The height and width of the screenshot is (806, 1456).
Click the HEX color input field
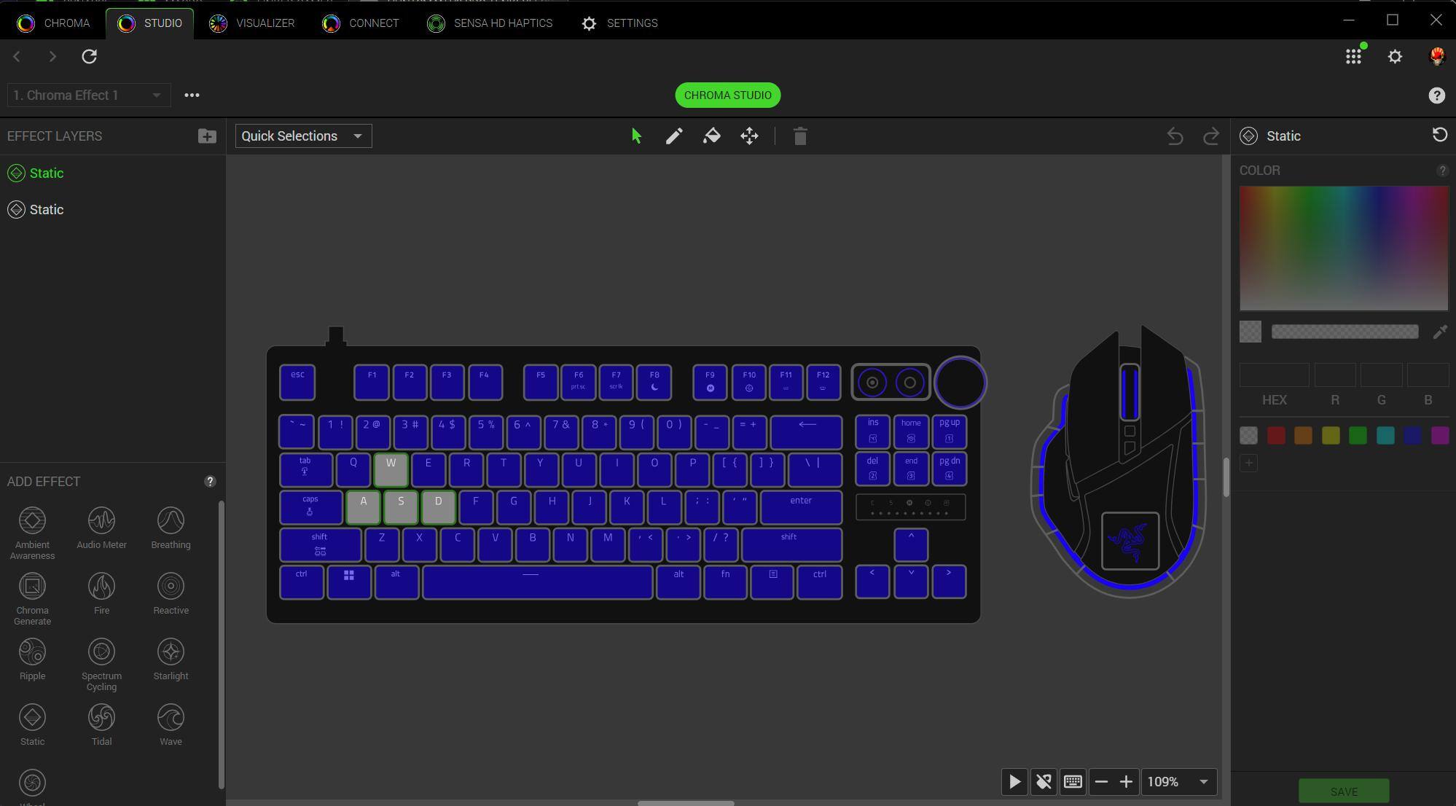pos(1274,375)
